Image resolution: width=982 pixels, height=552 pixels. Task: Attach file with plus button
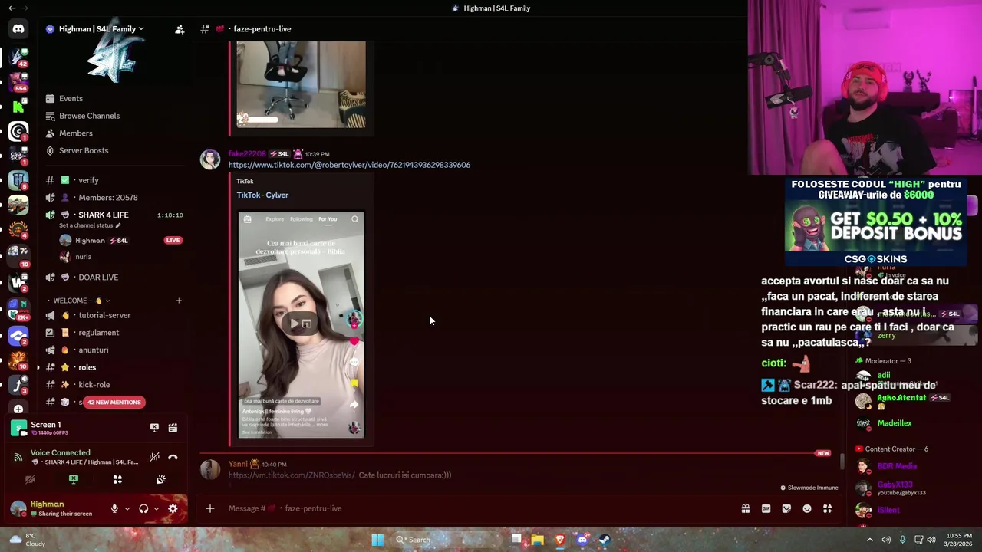click(x=209, y=508)
